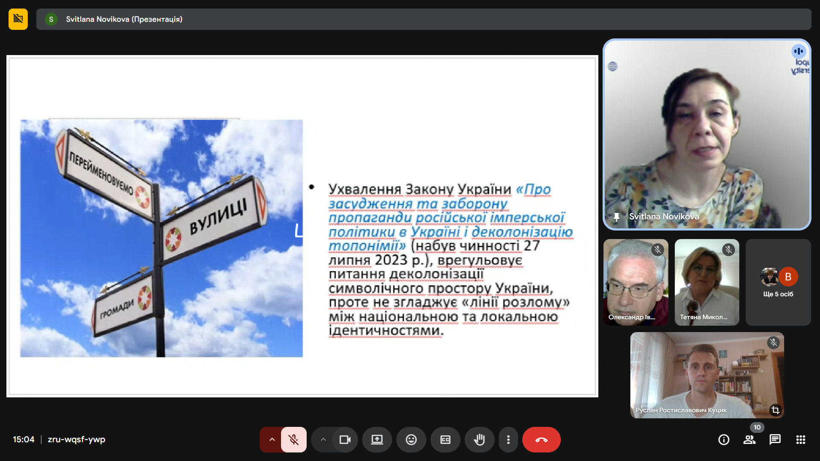This screenshot has height=461, width=820.
Task: Show the participants list
Action: pos(749,439)
